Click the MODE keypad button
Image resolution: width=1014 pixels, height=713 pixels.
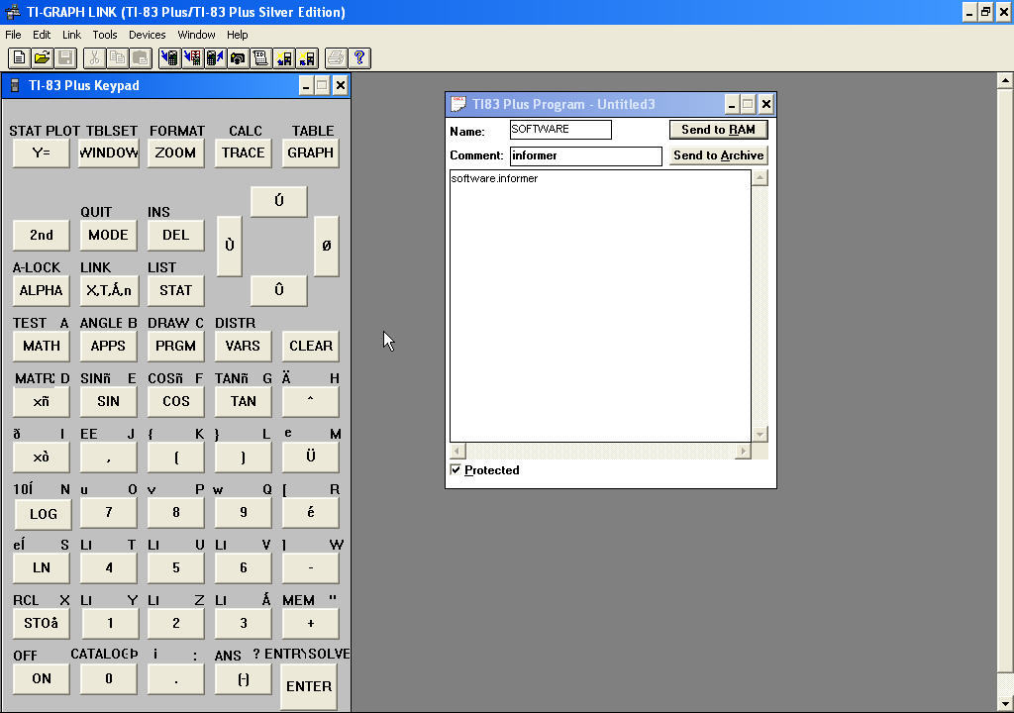pos(108,236)
